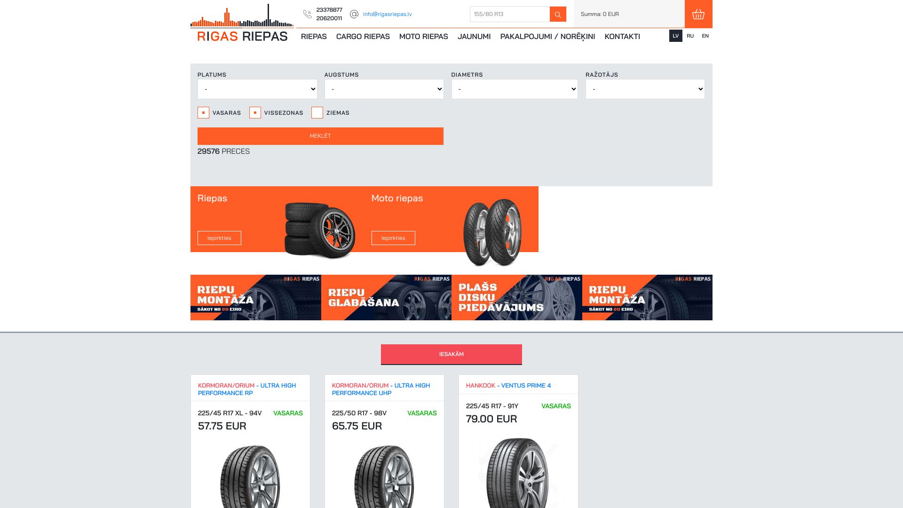Open the Cargo Riepas menu item
This screenshot has width=903, height=508.
point(363,37)
